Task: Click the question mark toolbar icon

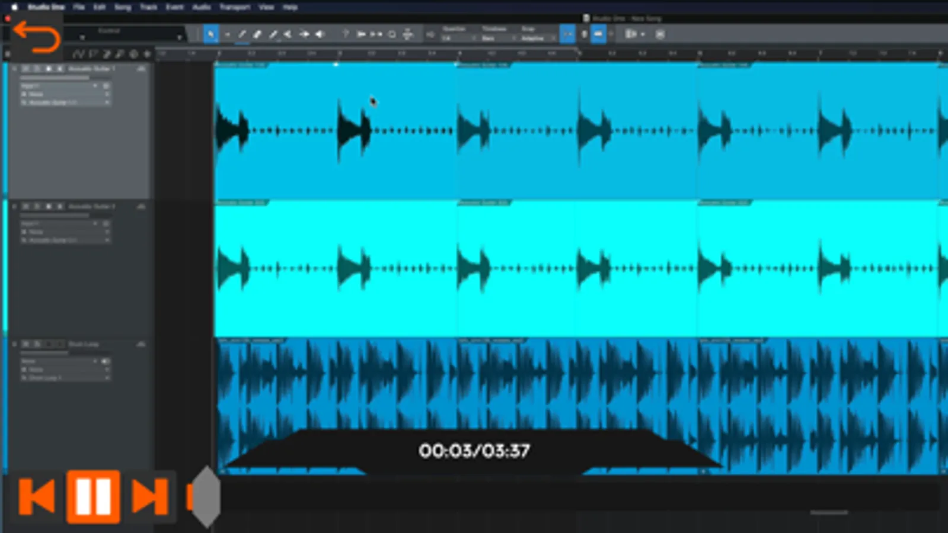Action: click(345, 34)
